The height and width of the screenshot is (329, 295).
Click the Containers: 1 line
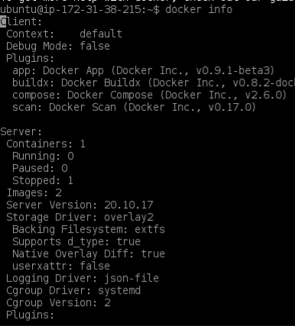click(46, 144)
